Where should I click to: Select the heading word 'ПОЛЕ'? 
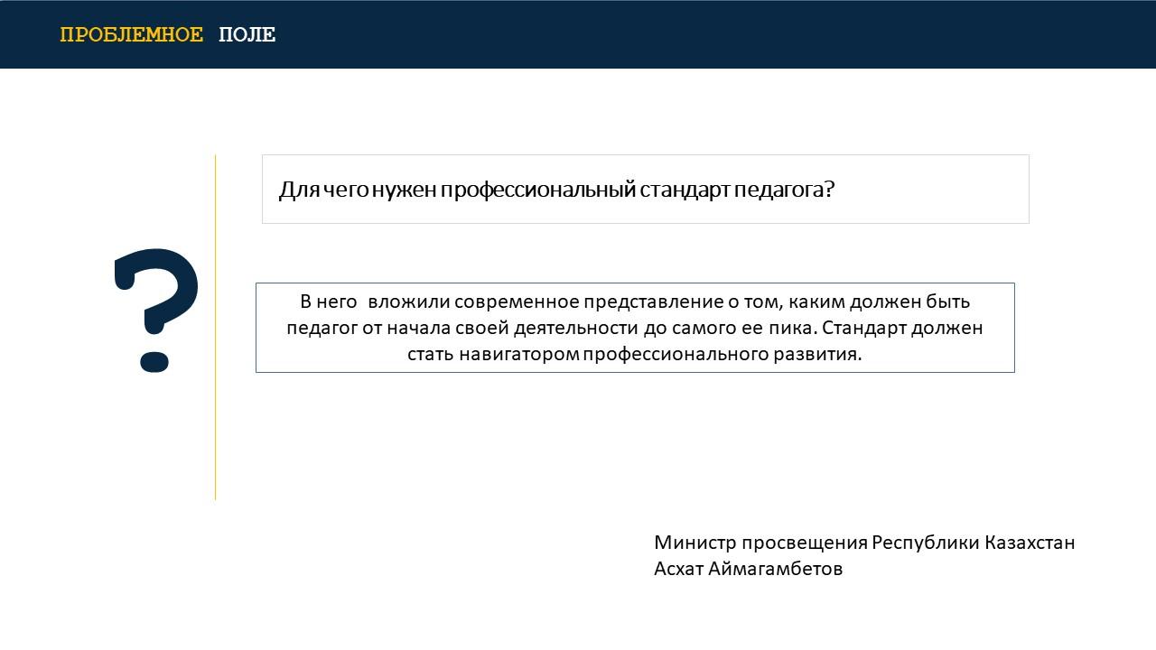[x=247, y=35]
